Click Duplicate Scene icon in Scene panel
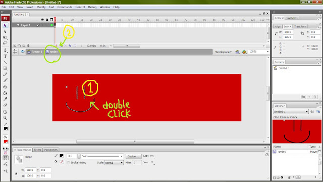 [303, 97]
